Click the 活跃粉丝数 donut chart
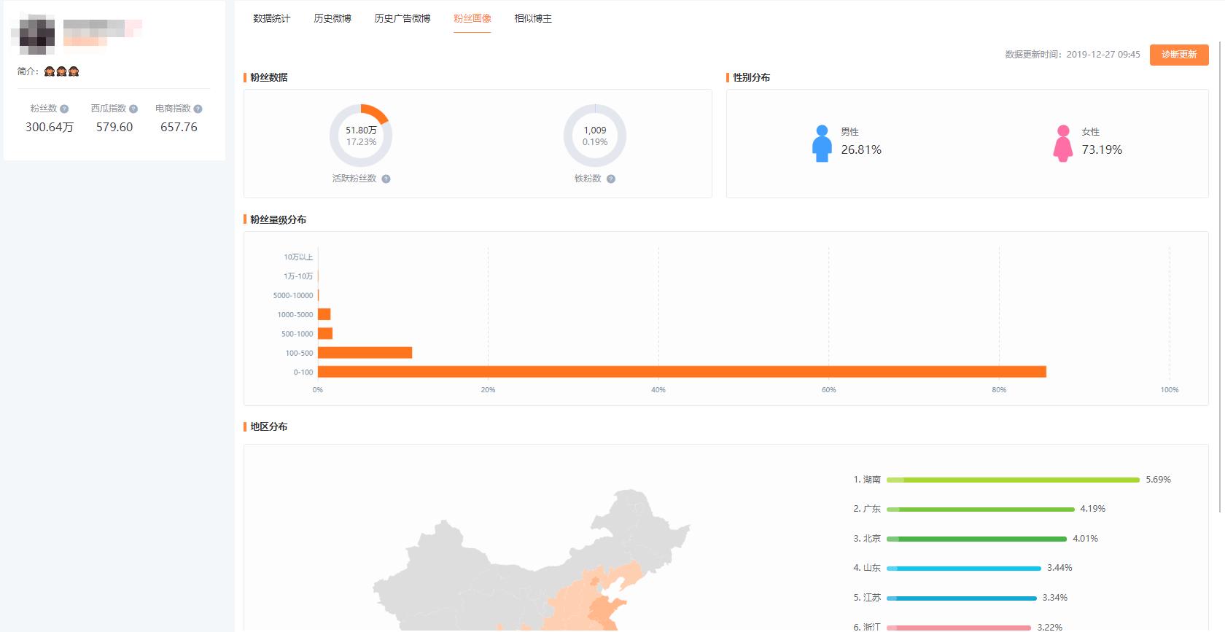 (x=361, y=136)
